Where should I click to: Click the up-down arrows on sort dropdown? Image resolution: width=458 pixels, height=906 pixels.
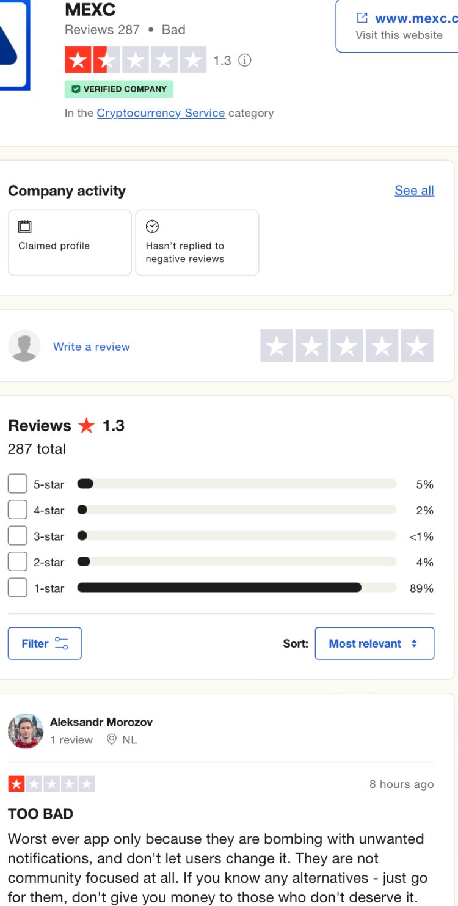414,643
